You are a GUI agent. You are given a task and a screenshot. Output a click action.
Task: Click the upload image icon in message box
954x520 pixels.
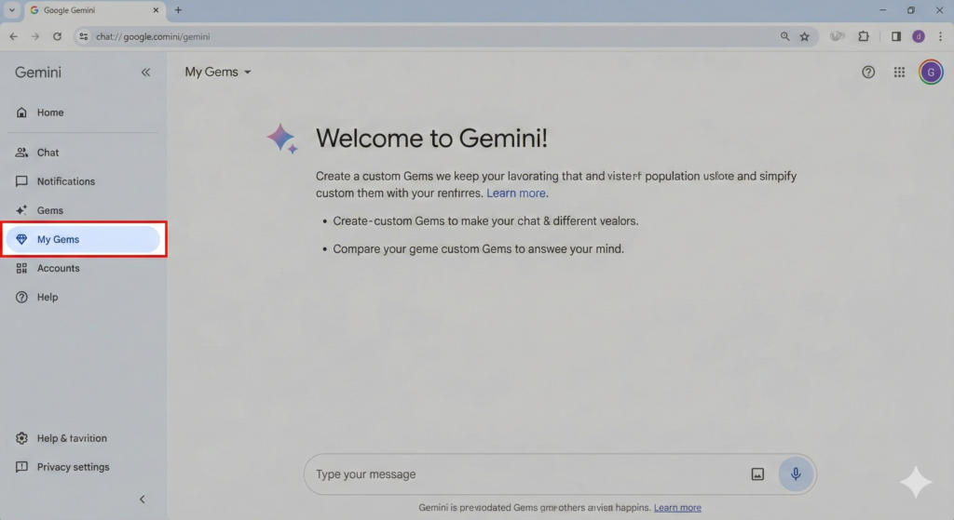pos(757,474)
